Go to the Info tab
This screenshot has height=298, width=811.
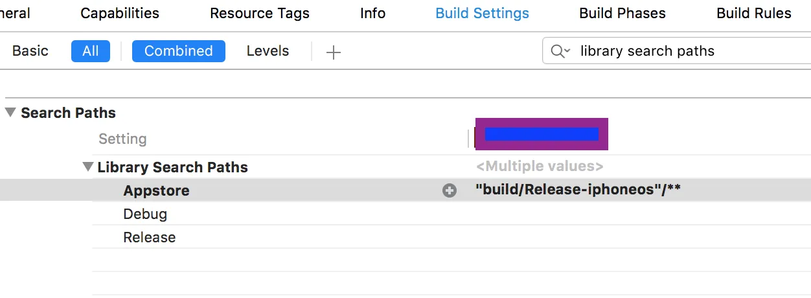372,13
